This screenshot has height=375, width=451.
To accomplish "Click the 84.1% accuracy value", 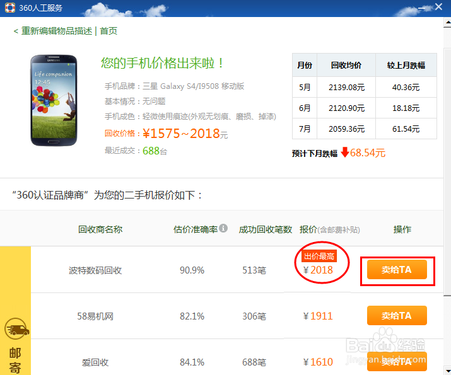I will pyautogui.click(x=192, y=362).
